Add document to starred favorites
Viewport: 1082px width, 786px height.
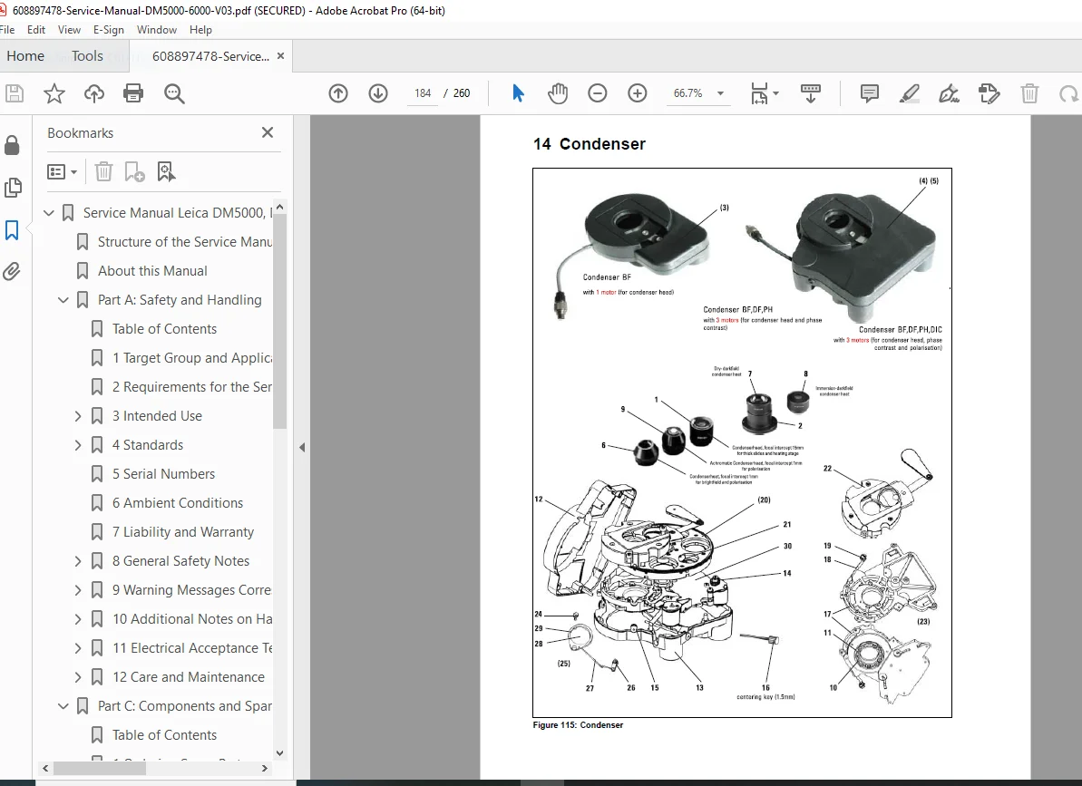pos(54,93)
